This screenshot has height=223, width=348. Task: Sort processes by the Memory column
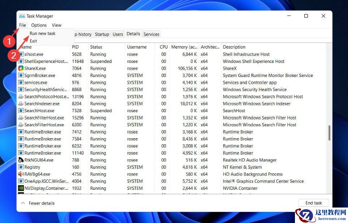coord(184,47)
